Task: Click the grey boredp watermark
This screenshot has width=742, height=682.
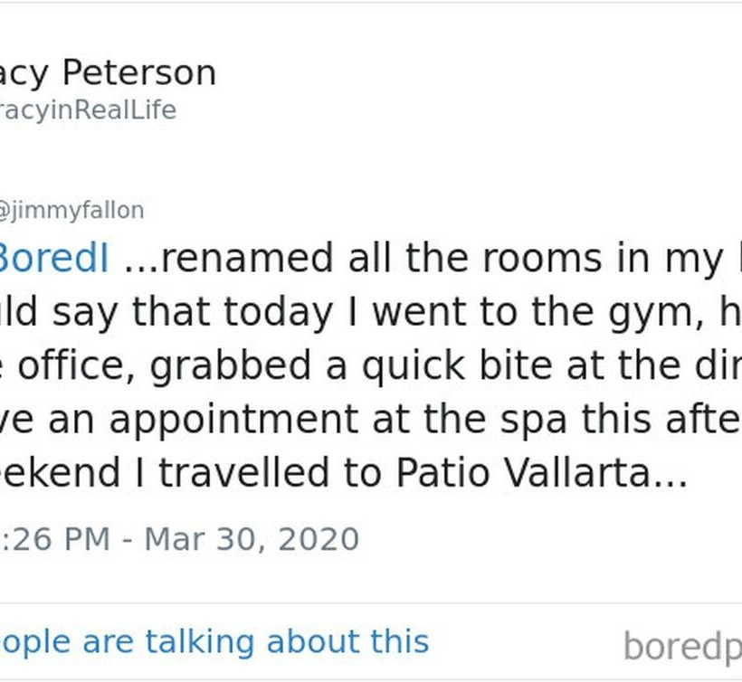Action: [682, 647]
